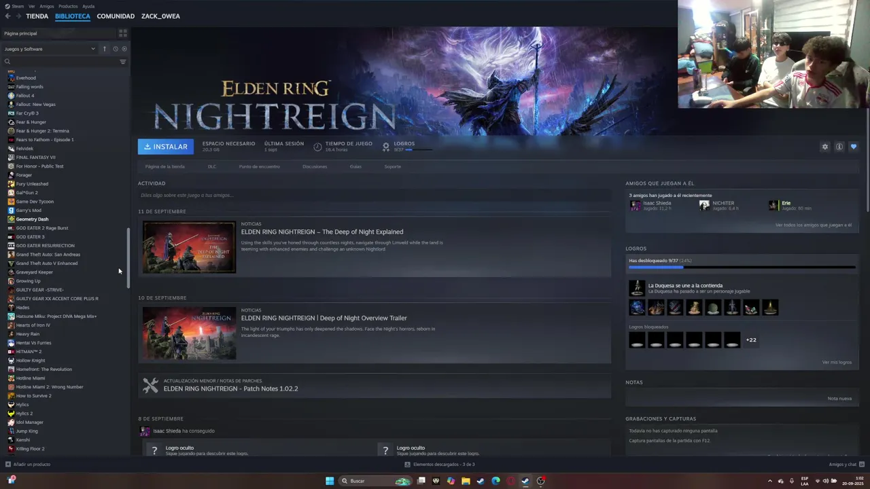The width and height of the screenshot is (870, 489).
Task: Open 'Amigos y chat' at bottom right
Action: point(846,465)
